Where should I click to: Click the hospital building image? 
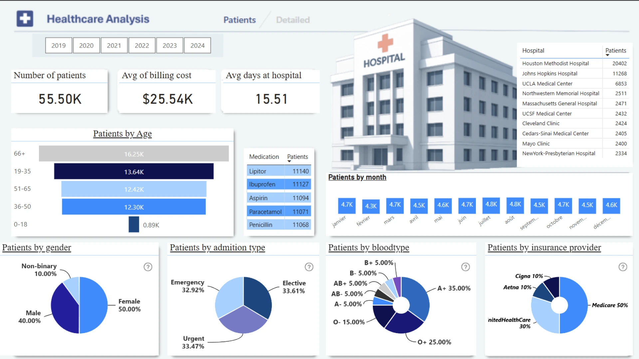pyautogui.click(x=423, y=100)
